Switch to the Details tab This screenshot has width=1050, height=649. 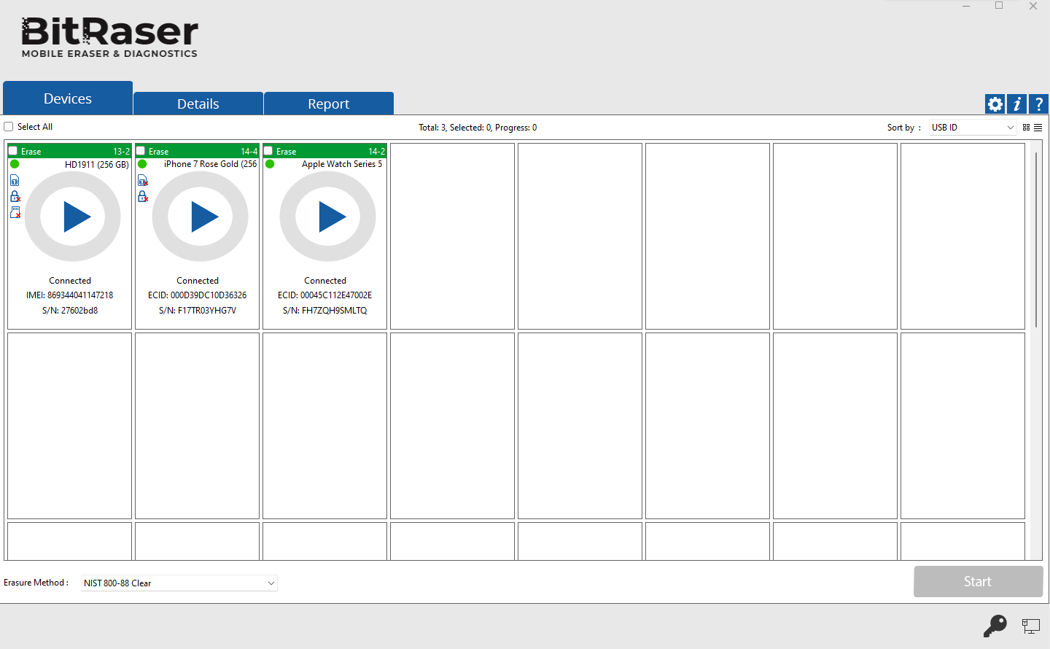click(198, 104)
